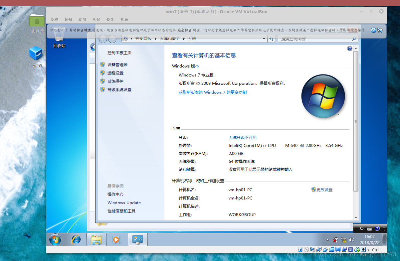Click the mouse integration status icon
The height and width of the screenshot is (261, 400).
coord(357,250)
